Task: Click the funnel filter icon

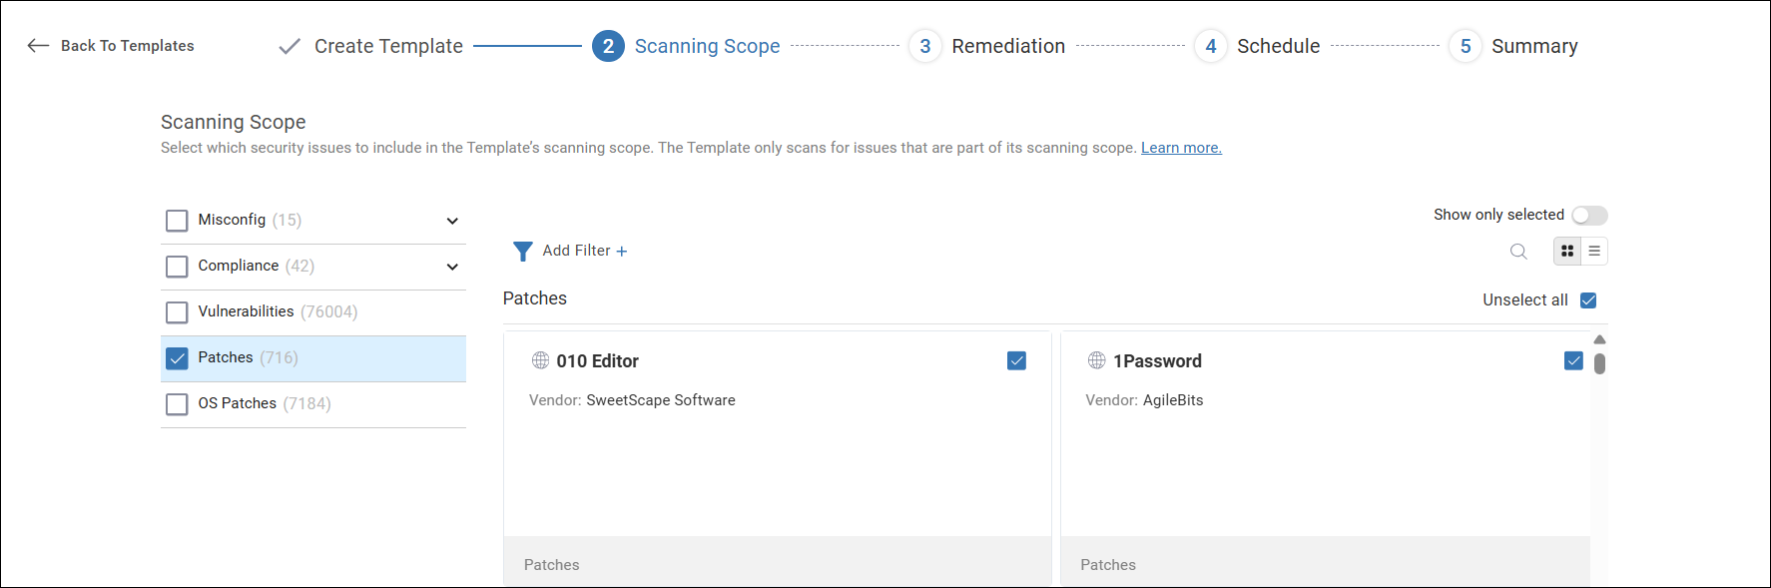Action: pyautogui.click(x=522, y=252)
